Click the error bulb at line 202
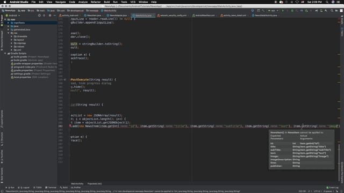This screenshot has height=193, width=344. [70, 126]
